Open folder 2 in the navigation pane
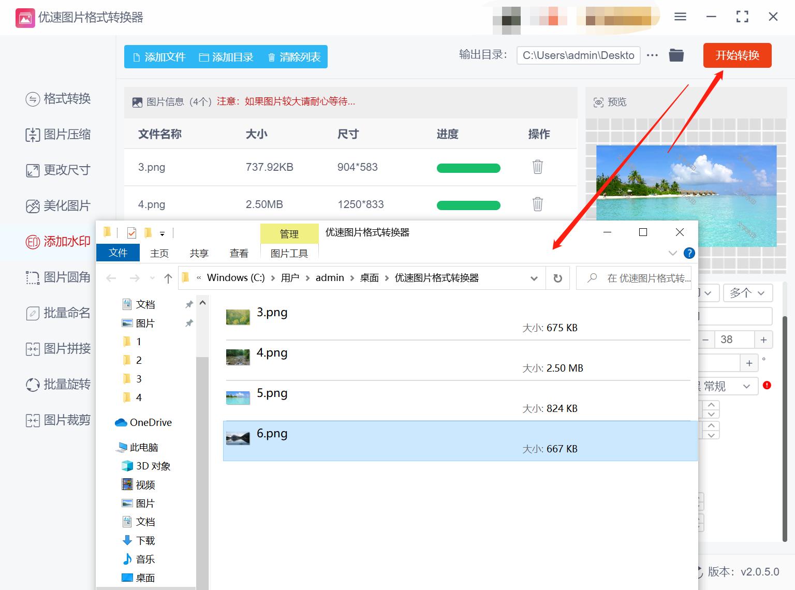The height and width of the screenshot is (590, 795). pyautogui.click(x=132, y=360)
